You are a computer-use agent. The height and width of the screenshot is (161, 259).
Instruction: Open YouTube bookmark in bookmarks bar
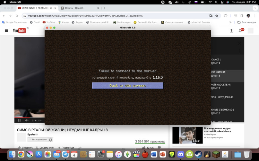[x=49, y=22]
